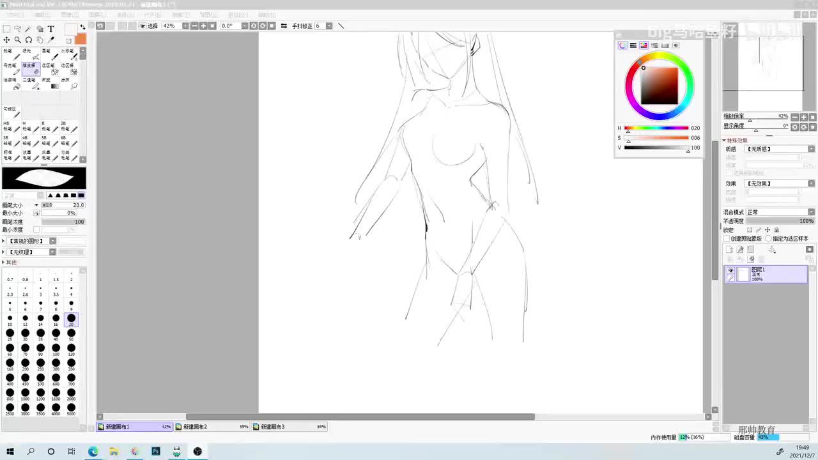Open 效果 effect dropdown 【无效果】
The image size is (818, 460).
click(812, 183)
